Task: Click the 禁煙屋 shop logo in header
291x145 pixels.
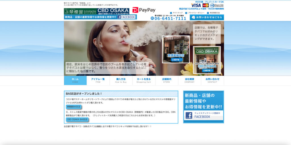Action: [x=80, y=11]
